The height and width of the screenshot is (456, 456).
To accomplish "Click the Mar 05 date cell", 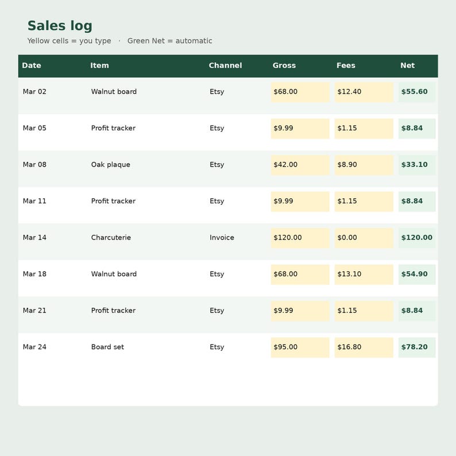I will pos(34,128).
